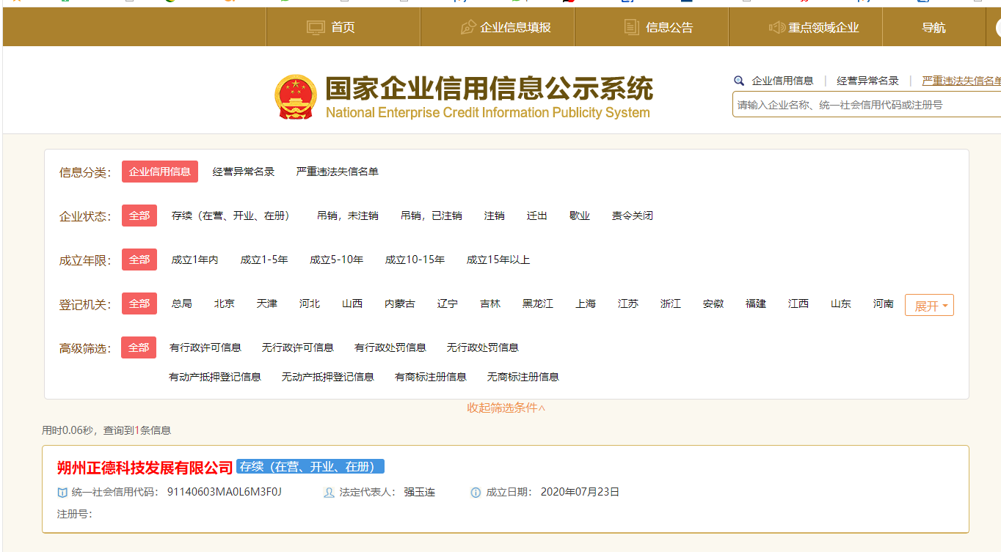Open the 首页 nav menu
Viewport: 1001px width, 552px height.
click(x=343, y=27)
